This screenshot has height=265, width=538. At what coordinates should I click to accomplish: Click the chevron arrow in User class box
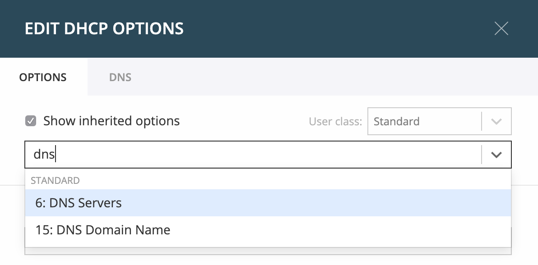pos(496,121)
